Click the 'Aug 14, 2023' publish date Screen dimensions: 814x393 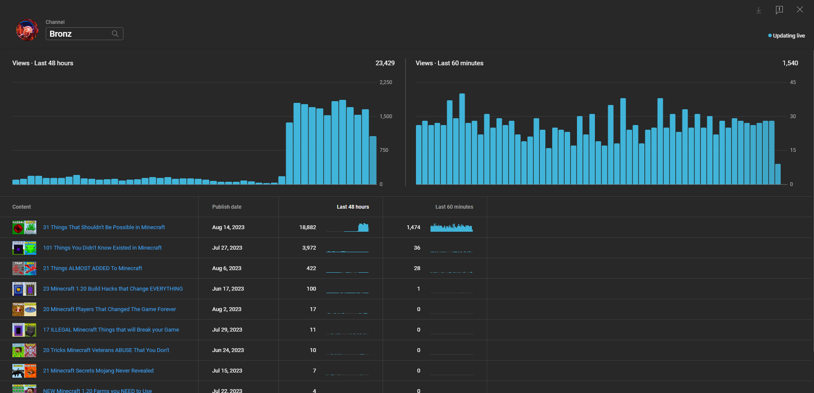pyautogui.click(x=228, y=227)
